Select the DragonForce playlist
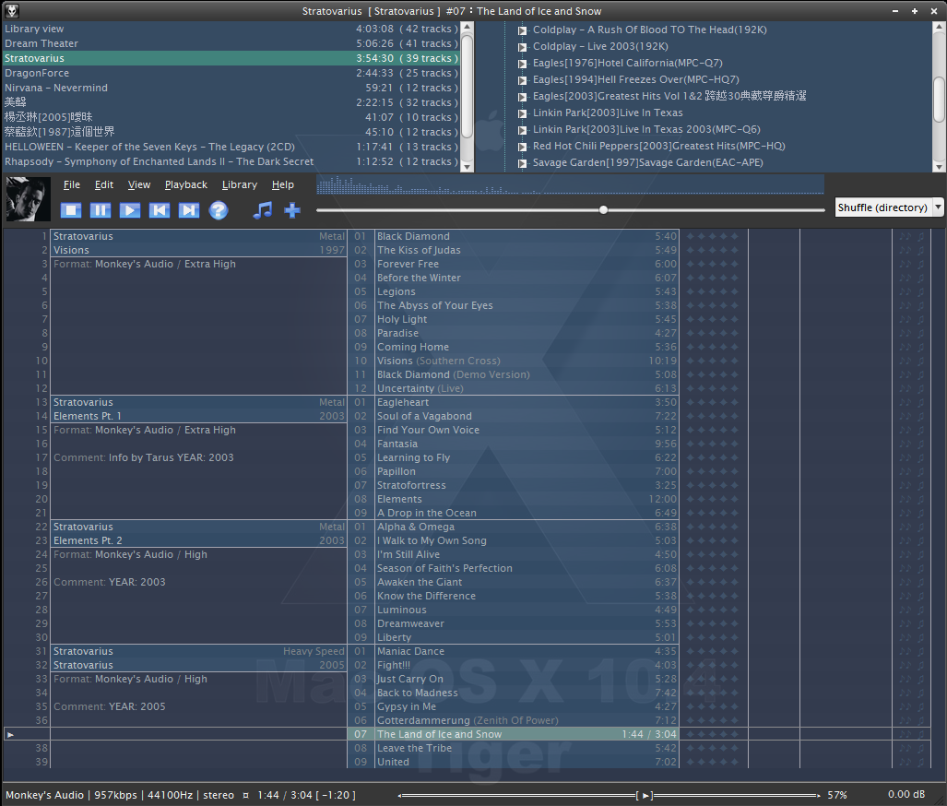Viewport: 947px width, 806px height. pyautogui.click(x=231, y=73)
